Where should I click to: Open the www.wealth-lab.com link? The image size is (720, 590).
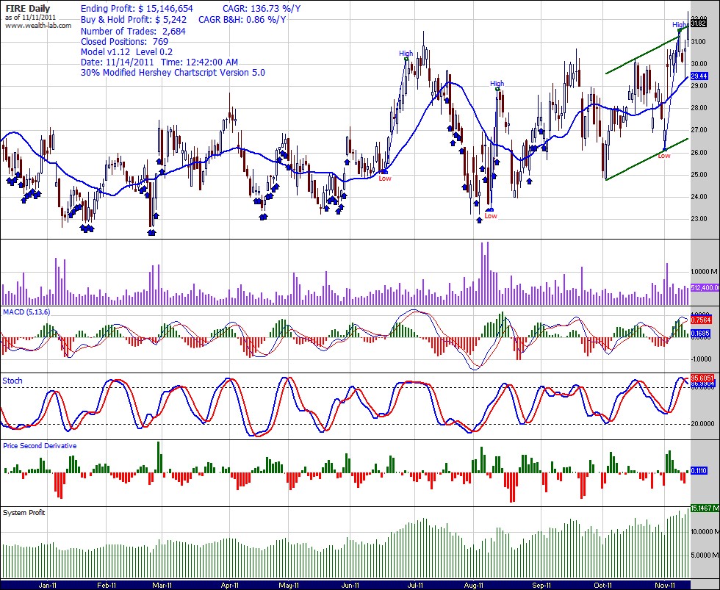pos(38,26)
